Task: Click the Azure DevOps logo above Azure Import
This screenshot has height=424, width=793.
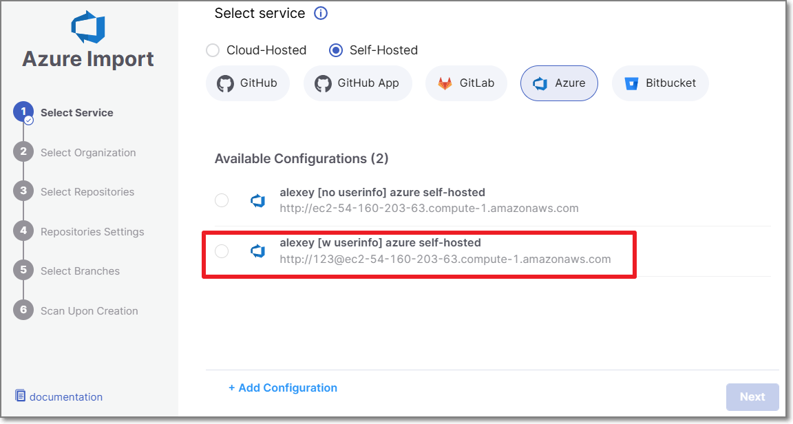Action: point(88,26)
